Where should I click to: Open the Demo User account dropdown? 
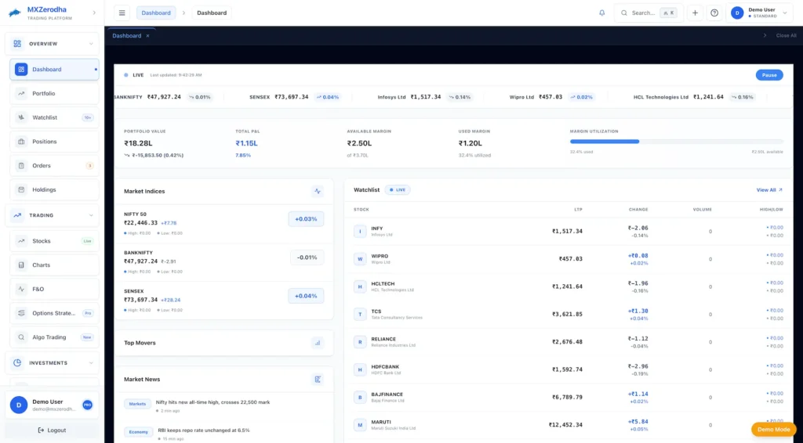point(759,13)
